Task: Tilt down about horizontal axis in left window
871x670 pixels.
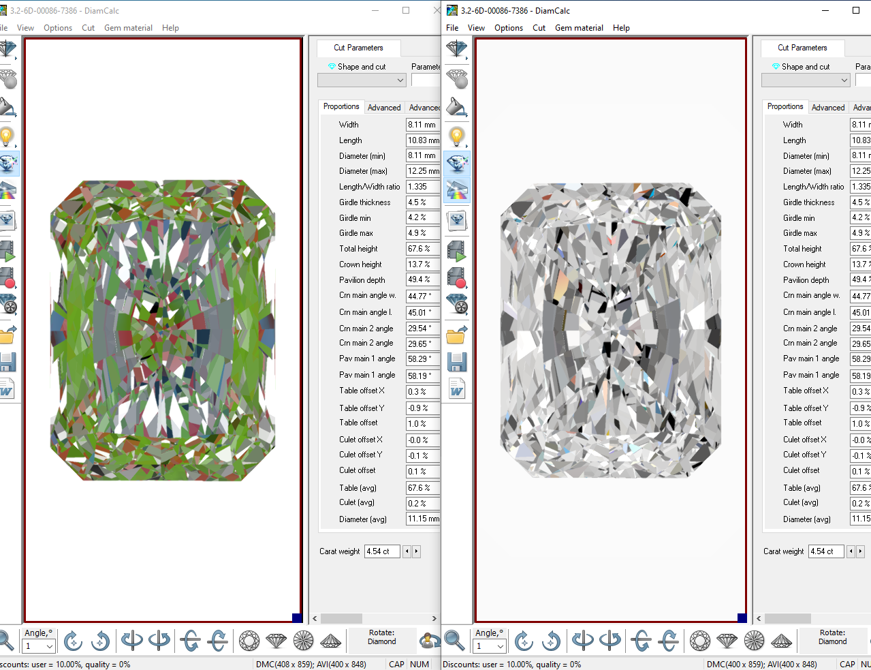Action: pyautogui.click(x=190, y=641)
